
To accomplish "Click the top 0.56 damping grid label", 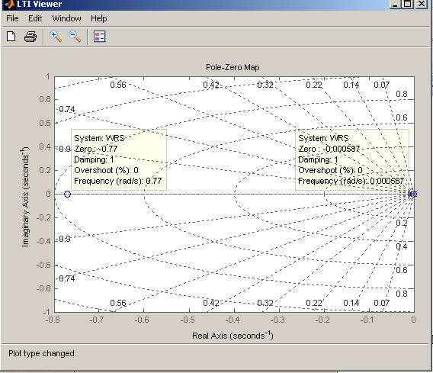I will tap(118, 85).
